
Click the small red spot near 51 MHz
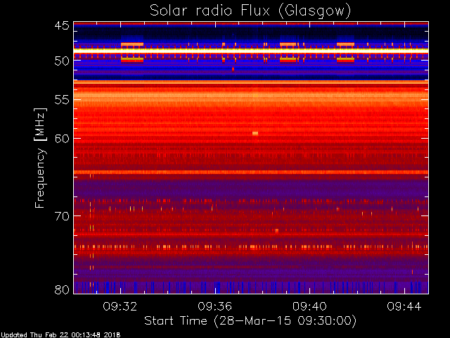[233, 69]
